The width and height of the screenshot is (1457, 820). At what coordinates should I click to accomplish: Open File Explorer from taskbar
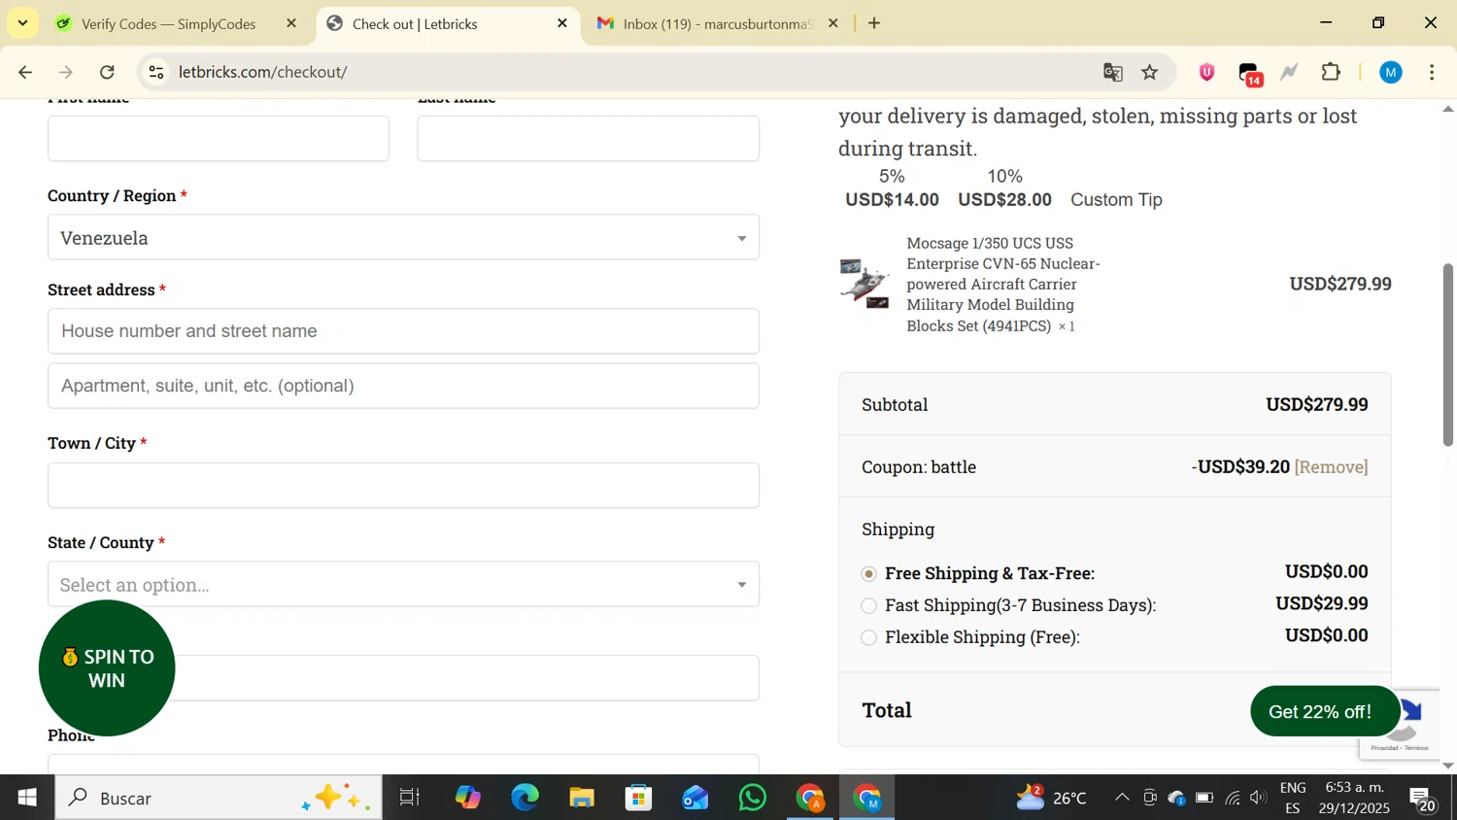click(582, 798)
